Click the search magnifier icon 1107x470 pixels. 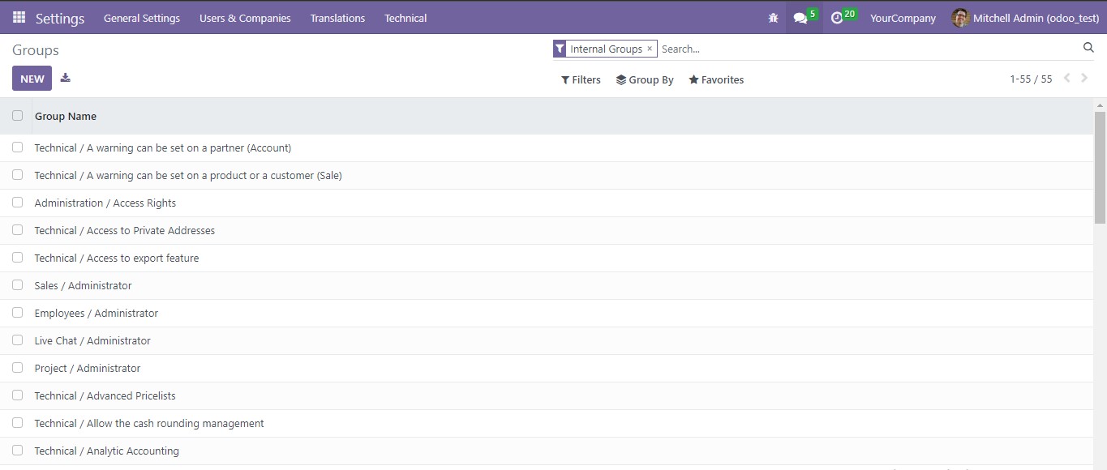(1088, 48)
